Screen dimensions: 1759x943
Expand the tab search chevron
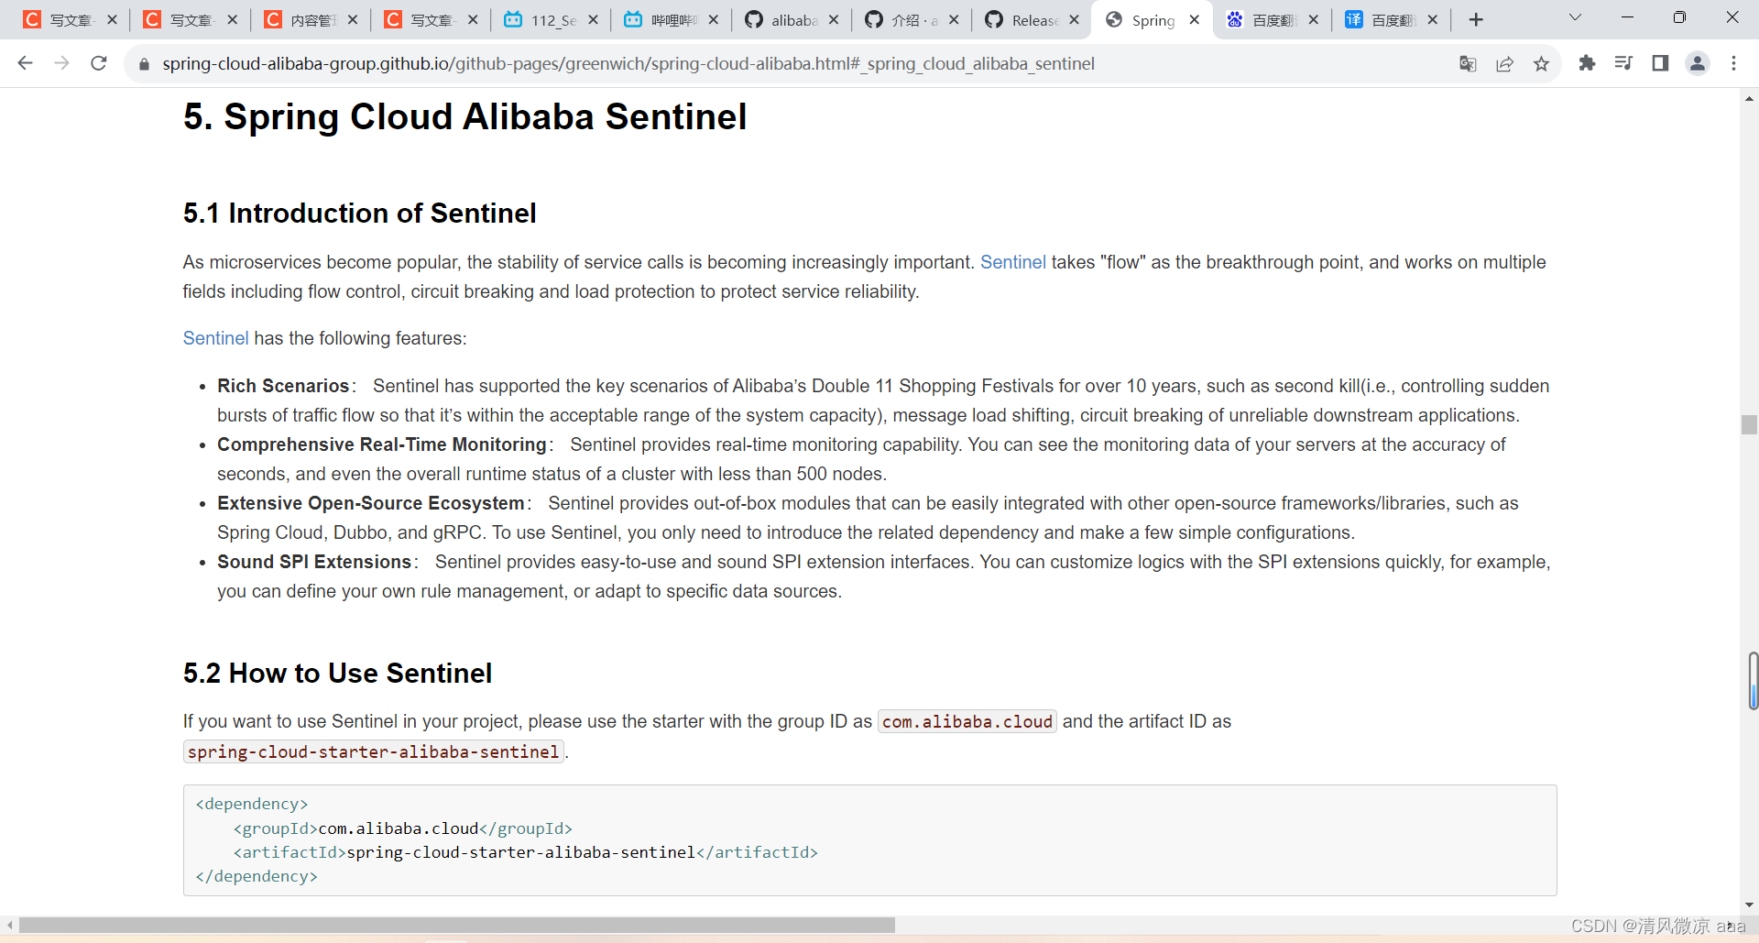(x=1575, y=17)
